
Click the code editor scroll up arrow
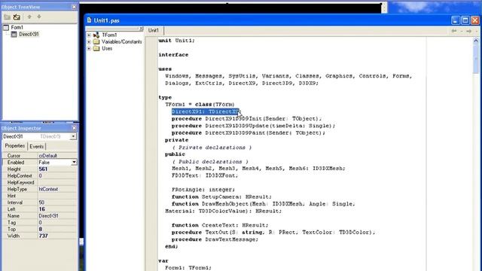476,41
